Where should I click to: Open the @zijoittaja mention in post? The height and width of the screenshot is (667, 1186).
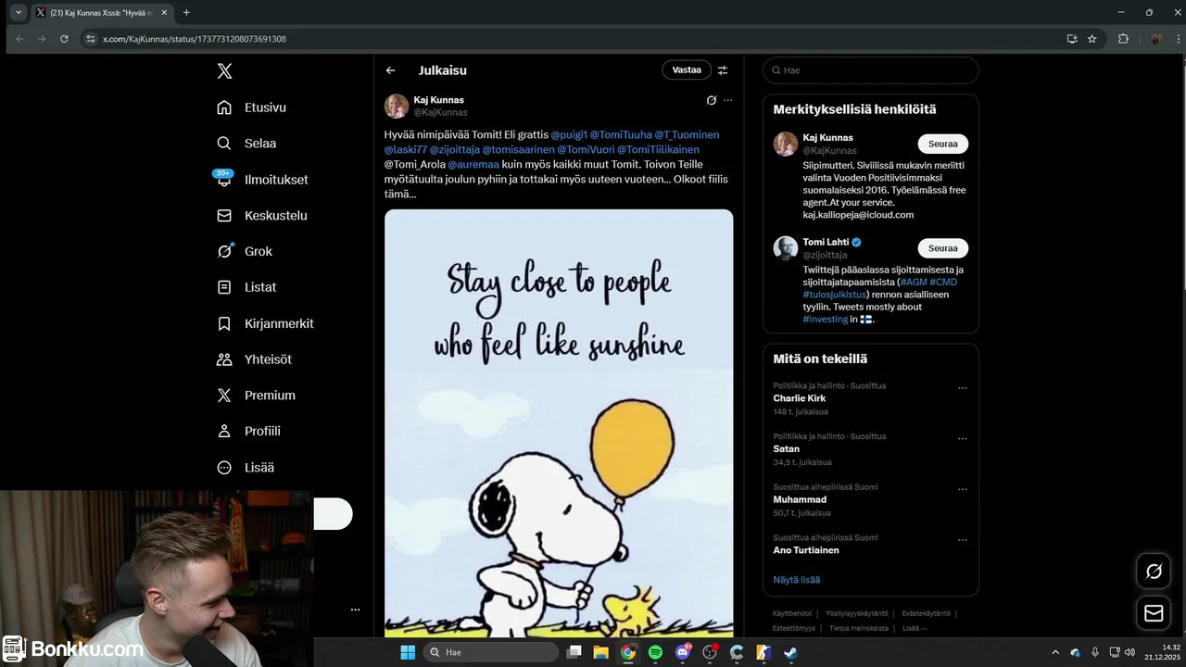[x=455, y=150]
